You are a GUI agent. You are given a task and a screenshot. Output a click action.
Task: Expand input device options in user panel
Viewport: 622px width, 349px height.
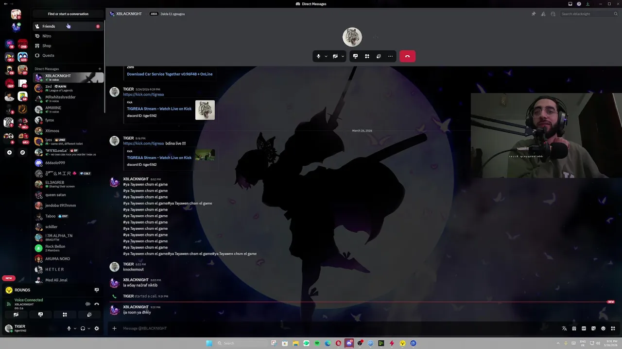(x=75, y=329)
